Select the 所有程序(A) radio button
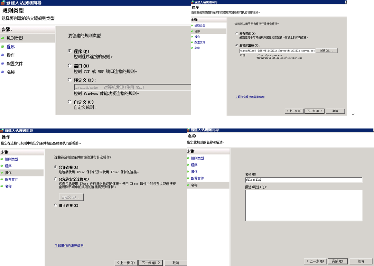374x266 pixels. point(237,34)
